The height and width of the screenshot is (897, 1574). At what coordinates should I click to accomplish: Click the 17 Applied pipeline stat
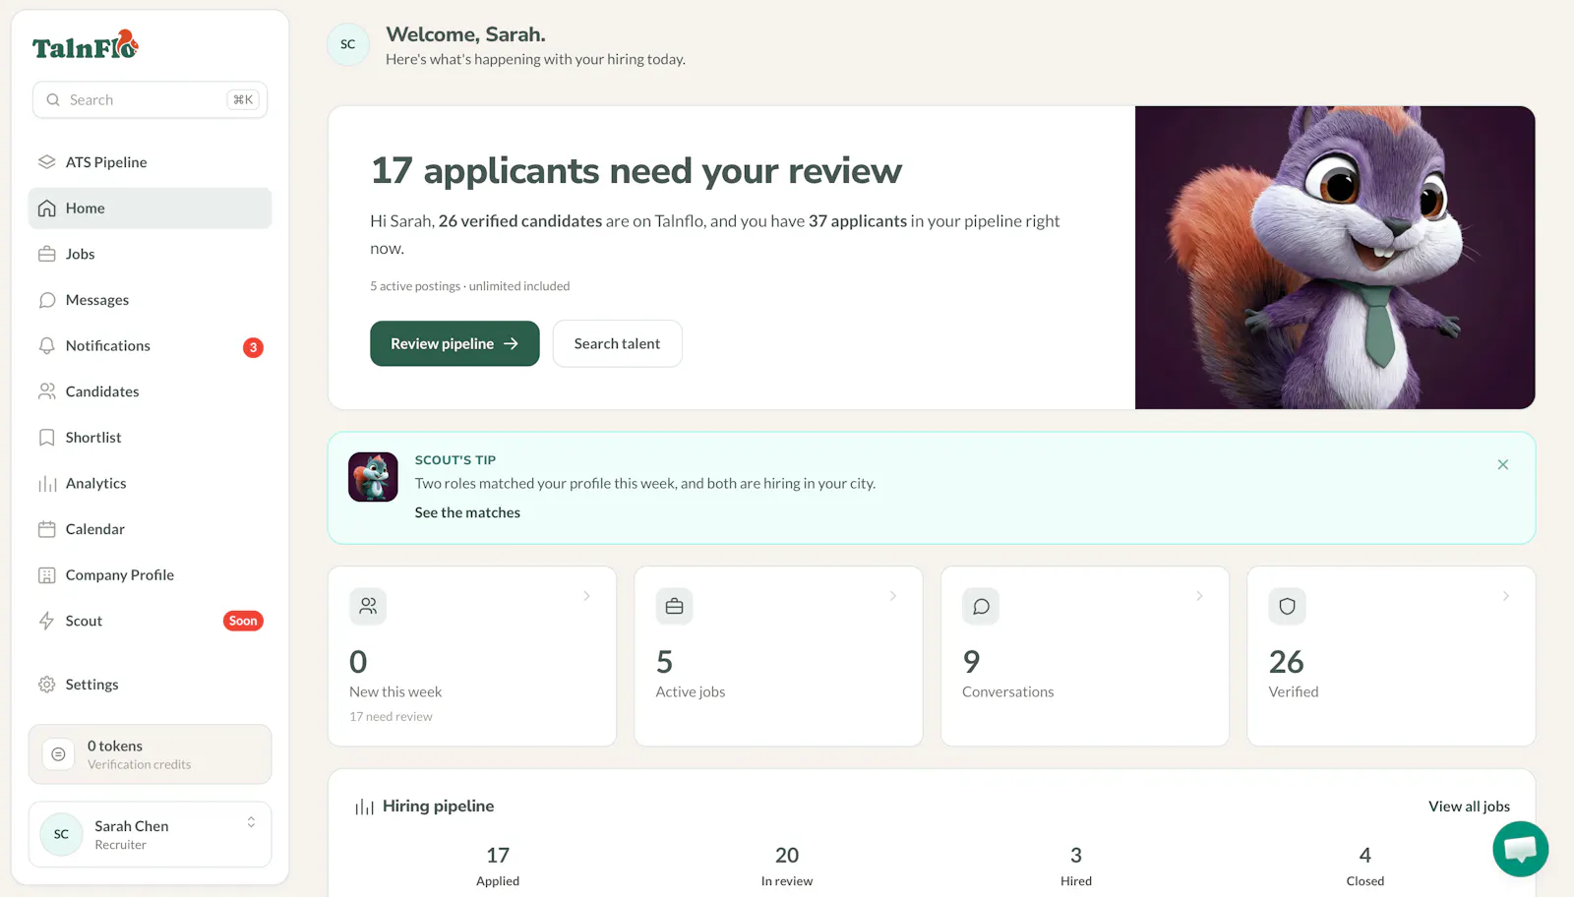point(498,866)
